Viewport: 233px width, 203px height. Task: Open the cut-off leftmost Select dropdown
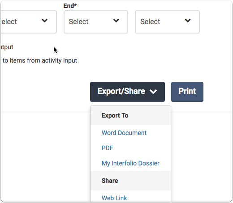click(x=28, y=22)
